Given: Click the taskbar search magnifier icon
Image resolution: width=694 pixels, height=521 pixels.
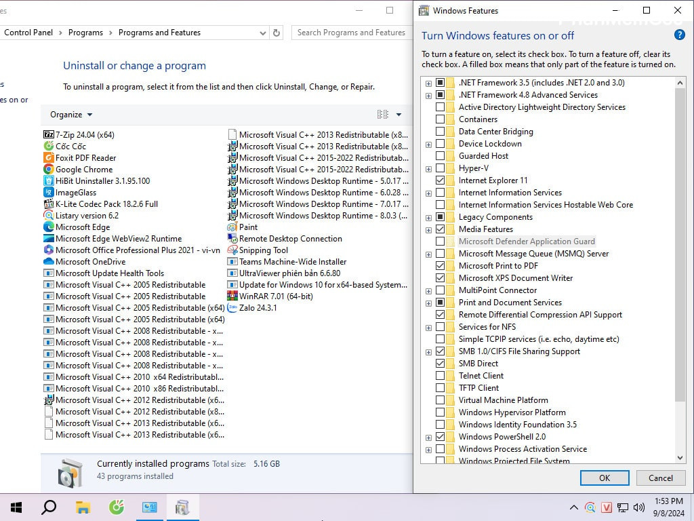Looking at the screenshot, I should point(49,507).
